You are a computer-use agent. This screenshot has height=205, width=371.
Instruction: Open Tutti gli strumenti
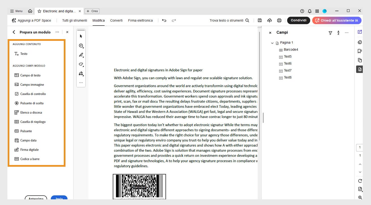[x=75, y=20]
